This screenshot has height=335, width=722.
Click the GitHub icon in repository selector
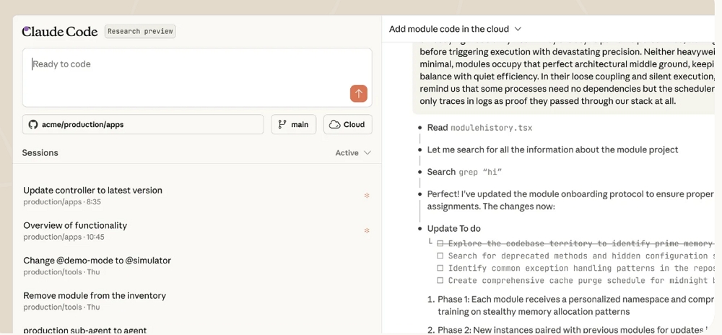coord(32,124)
